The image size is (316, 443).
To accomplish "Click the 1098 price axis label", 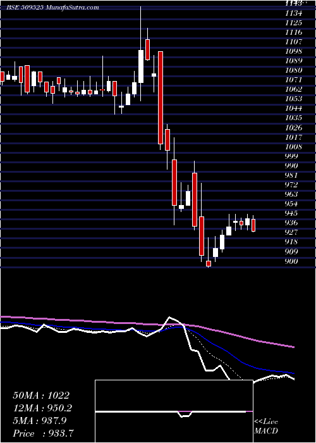I will (x=293, y=51).
